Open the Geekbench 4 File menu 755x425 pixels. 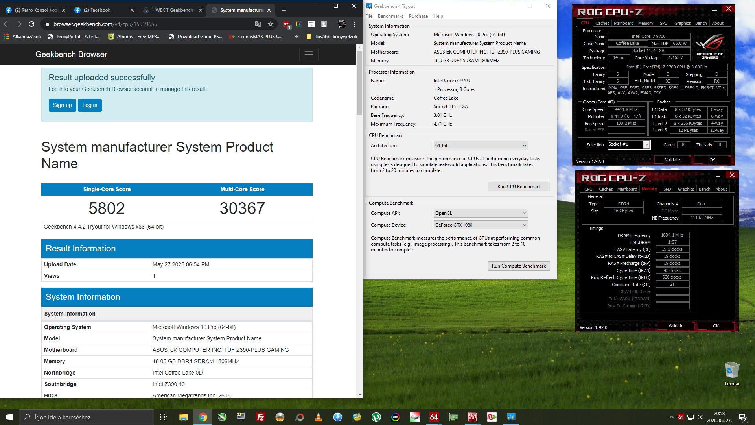369,16
